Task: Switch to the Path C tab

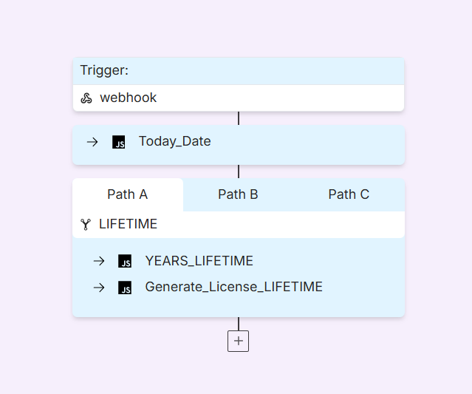Action: [x=349, y=194]
